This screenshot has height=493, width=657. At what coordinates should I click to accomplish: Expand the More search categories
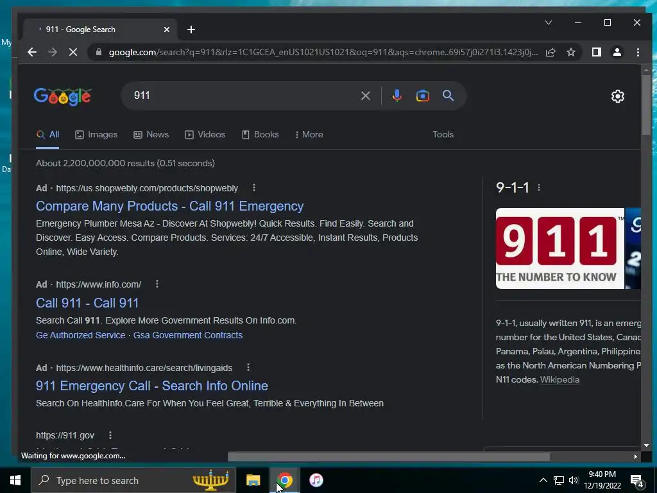pos(309,135)
